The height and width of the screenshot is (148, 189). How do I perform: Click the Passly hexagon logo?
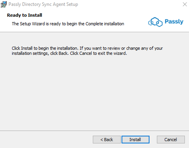[x=155, y=22]
